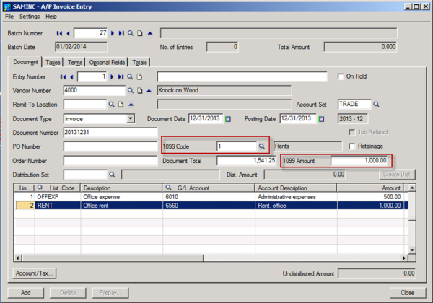Click grid vertical scrollbar up arrow
The width and height of the screenshot is (433, 303).
coord(412,188)
